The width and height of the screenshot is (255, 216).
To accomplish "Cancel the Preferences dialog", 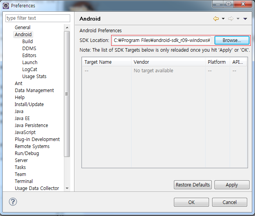I will (x=230, y=202).
